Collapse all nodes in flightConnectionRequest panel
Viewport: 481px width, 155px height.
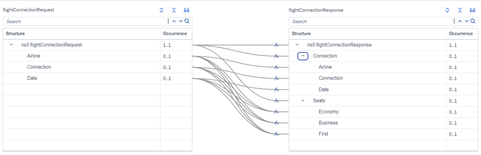pyautogui.click(x=174, y=10)
